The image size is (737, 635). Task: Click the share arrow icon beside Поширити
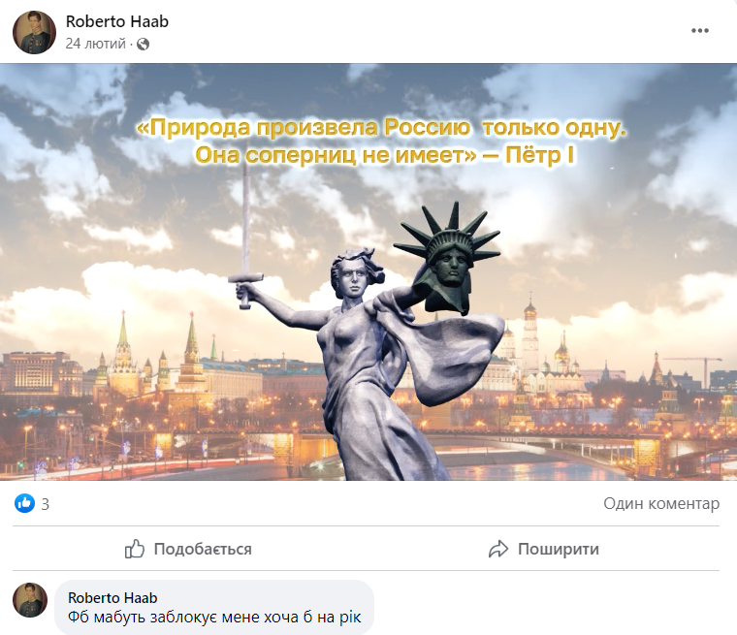(498, 549)
